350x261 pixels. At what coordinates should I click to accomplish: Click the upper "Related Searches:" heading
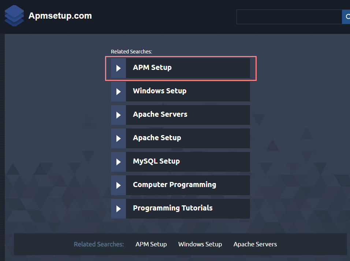pos(131,52)
